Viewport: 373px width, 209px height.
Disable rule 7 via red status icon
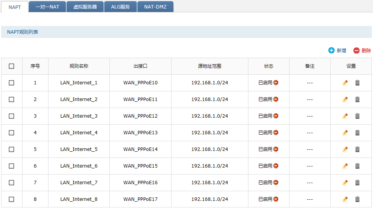click(276, 182)
